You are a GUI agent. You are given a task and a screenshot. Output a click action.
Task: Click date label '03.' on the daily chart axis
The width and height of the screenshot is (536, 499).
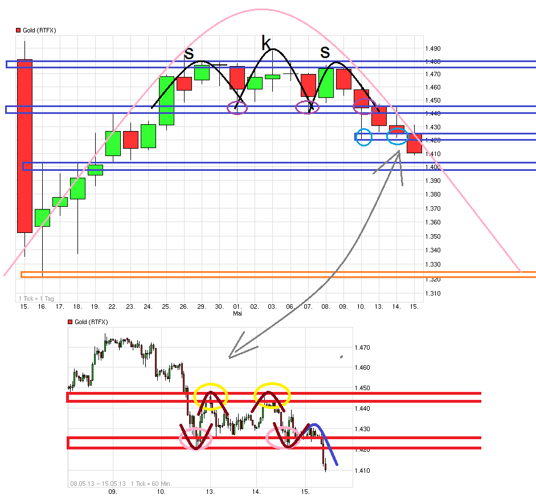point(272,306)
